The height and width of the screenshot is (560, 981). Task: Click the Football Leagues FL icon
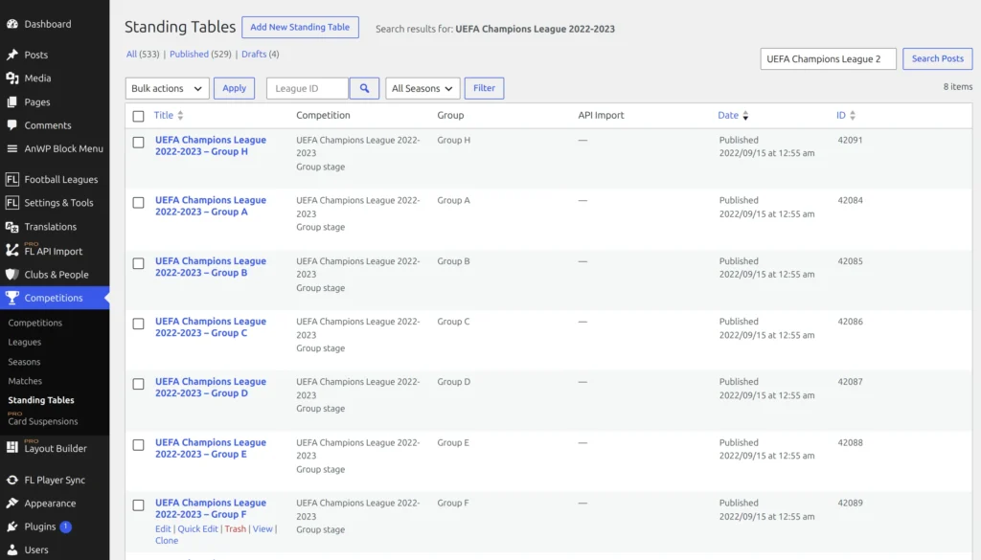click(x=11, y=179)
